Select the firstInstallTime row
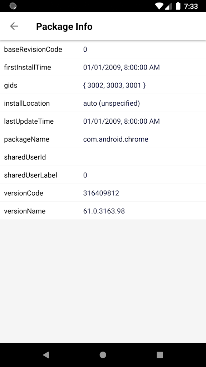 coord(103,67)
